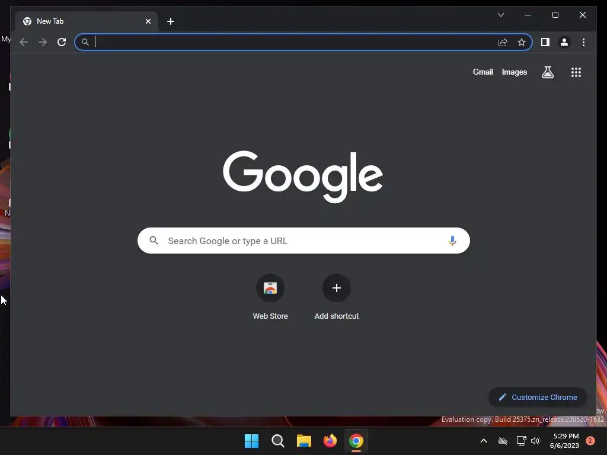The width and height of the screenshot is (607, 455).
Task: Open the Chrome side panel
Action: [x=545, y=42]
